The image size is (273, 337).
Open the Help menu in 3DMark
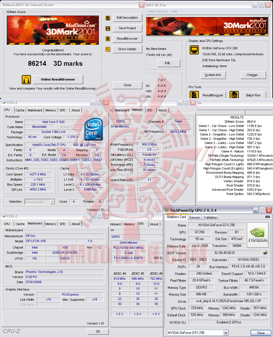pyautogui.click(x=175, y=11)
